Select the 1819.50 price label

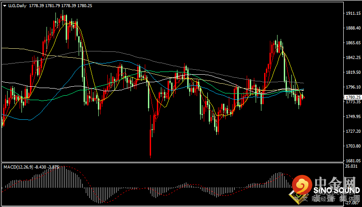click(x=353, y=72)
